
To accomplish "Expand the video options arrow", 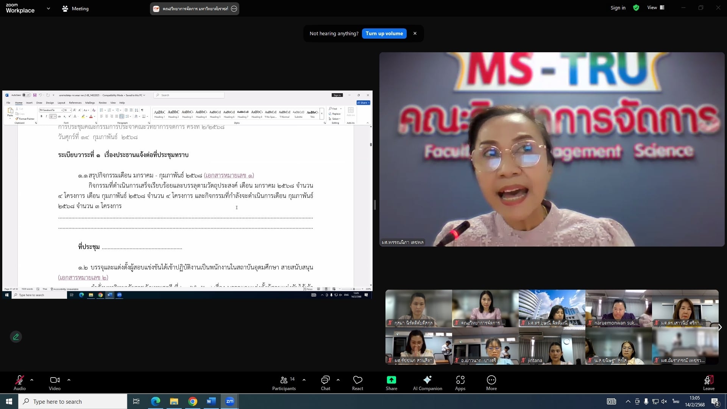I will [69, 379].
